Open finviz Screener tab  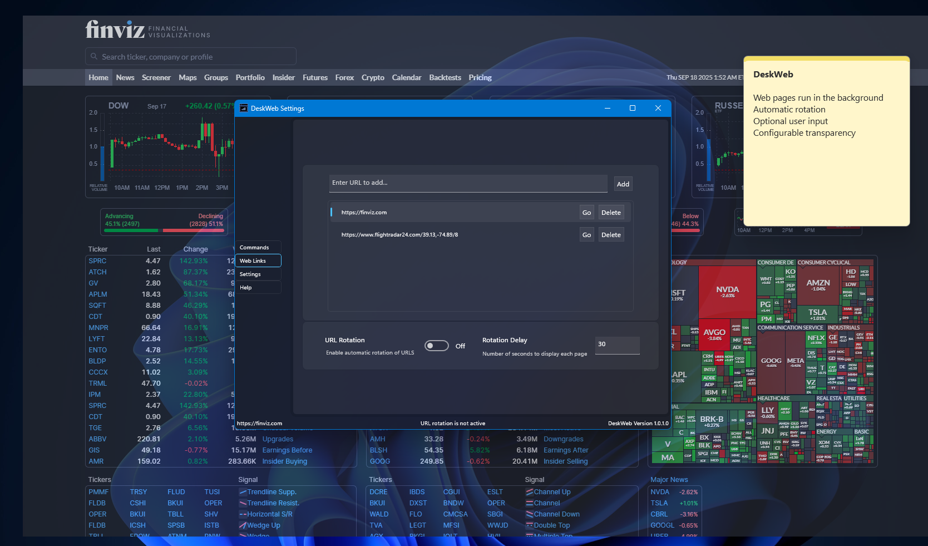(x=156, y=78)
